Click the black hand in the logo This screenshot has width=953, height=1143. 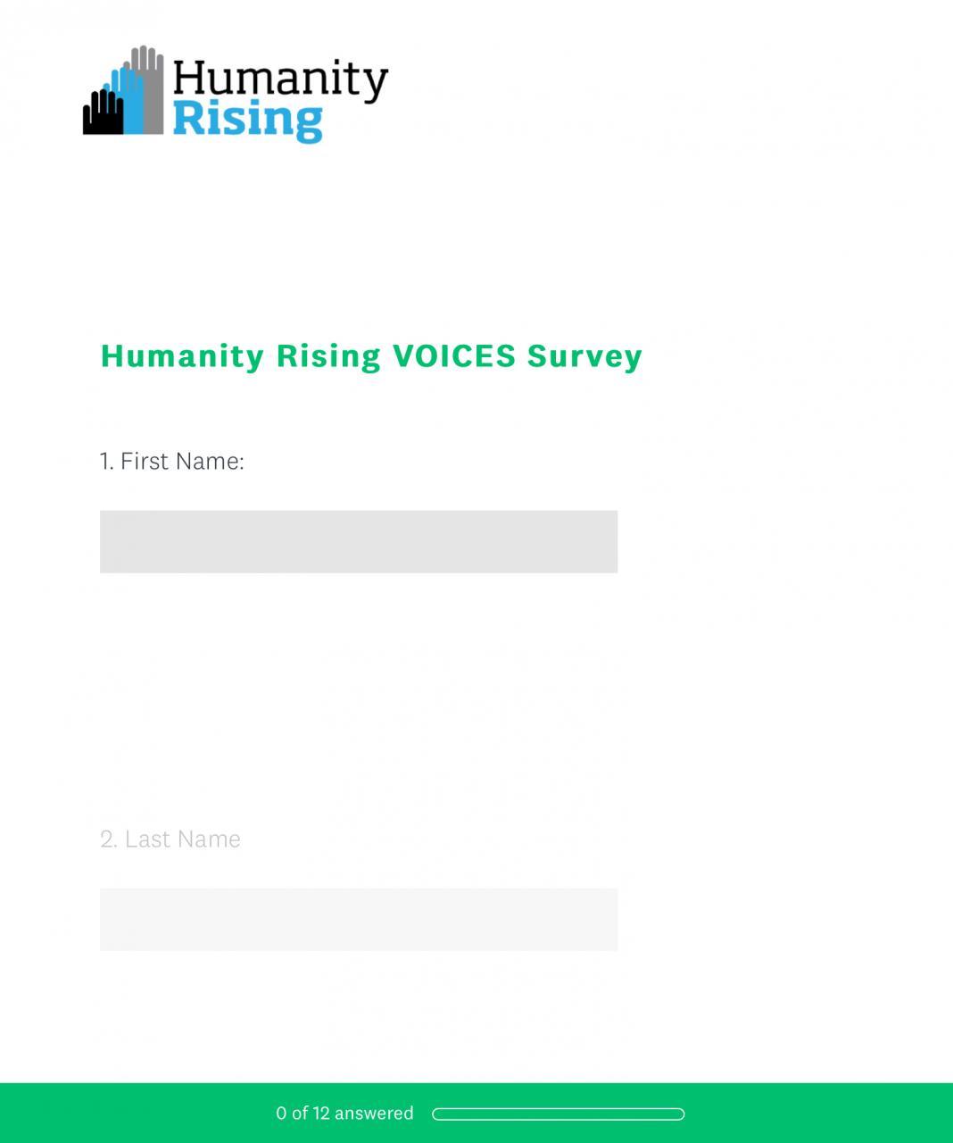click(102, 114)
